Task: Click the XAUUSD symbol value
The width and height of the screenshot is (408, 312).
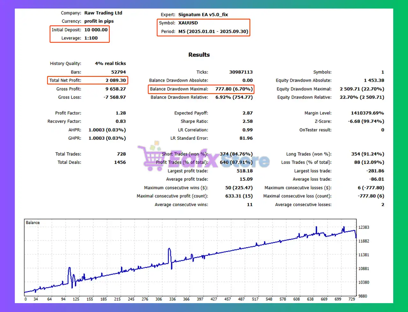Action: (x=188, y=23)
